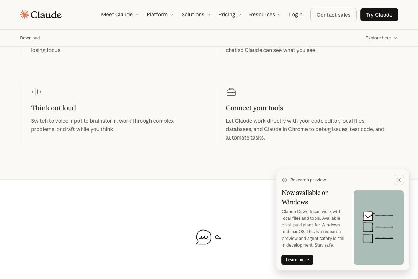The height and width of the screenshot is (279, 418).
Task: Click the voice waveform icon
Action: (x=37, y=92)
